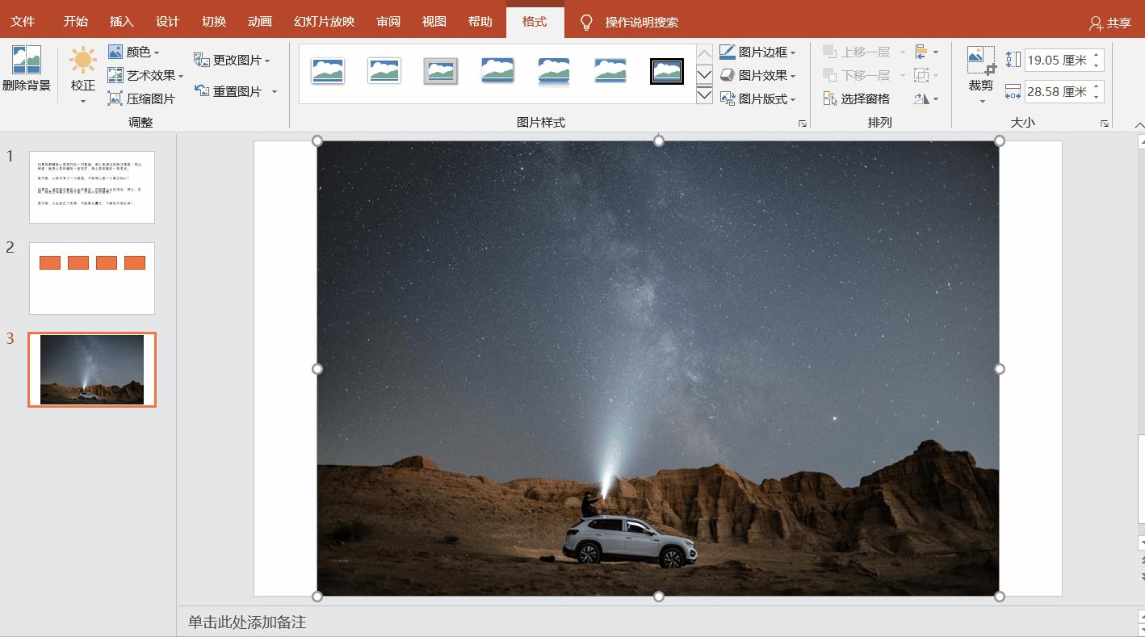Click the 操作说明搜索 search box

[642, 23]
